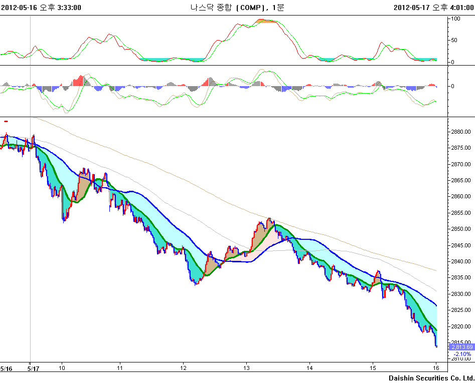This screenshot has width=475, height=384.
Task: Click the Daishin Securities Co. Ltd. label
Action: coord(431,377)
